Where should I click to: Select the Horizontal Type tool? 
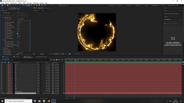pyautogui.click(x=31, y=5)
